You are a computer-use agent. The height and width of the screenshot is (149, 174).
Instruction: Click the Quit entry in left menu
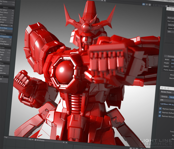tap(7, 4)
